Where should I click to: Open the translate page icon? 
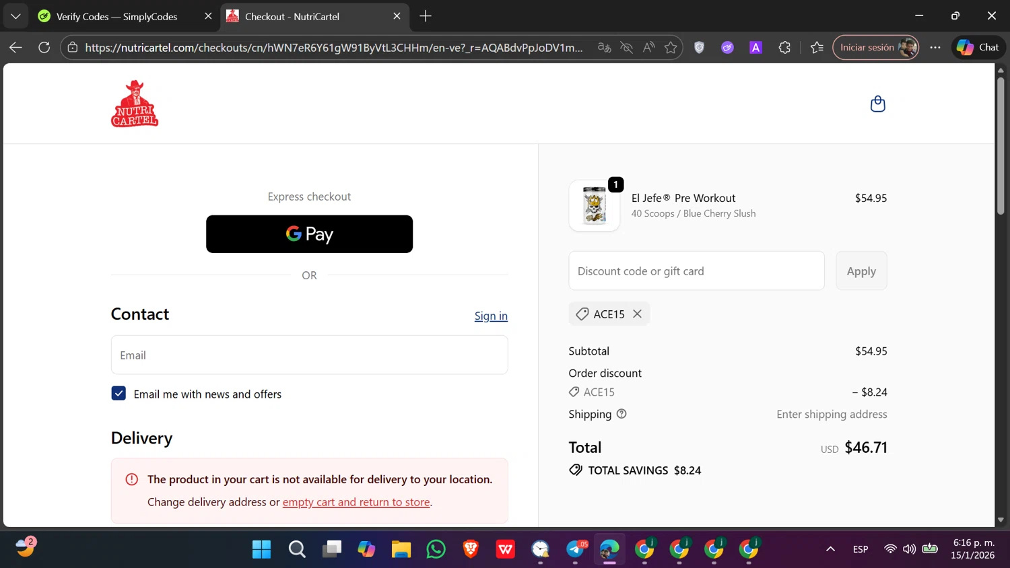pos(604,47)
